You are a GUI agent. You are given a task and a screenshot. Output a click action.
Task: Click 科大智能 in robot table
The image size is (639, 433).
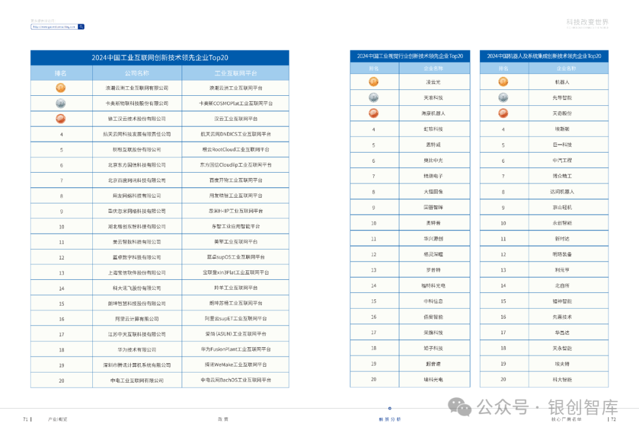coord(562,380)
